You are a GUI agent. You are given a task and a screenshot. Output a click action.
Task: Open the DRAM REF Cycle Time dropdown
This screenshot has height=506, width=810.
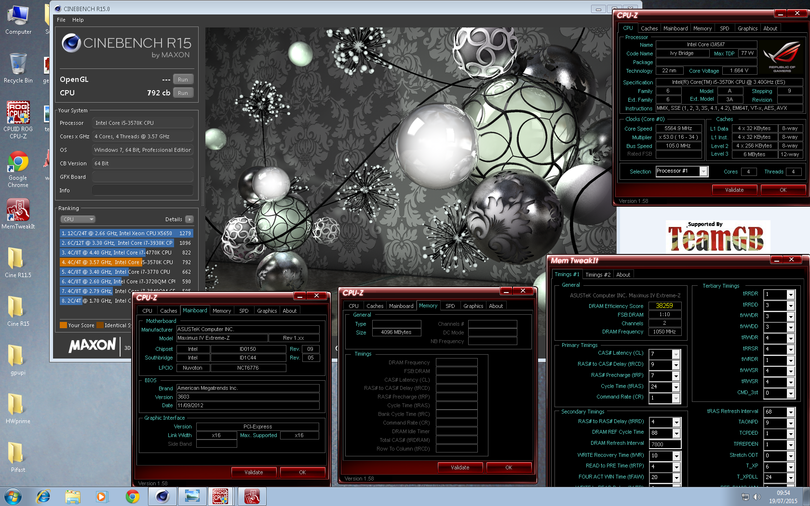click(x=676, y=433)
